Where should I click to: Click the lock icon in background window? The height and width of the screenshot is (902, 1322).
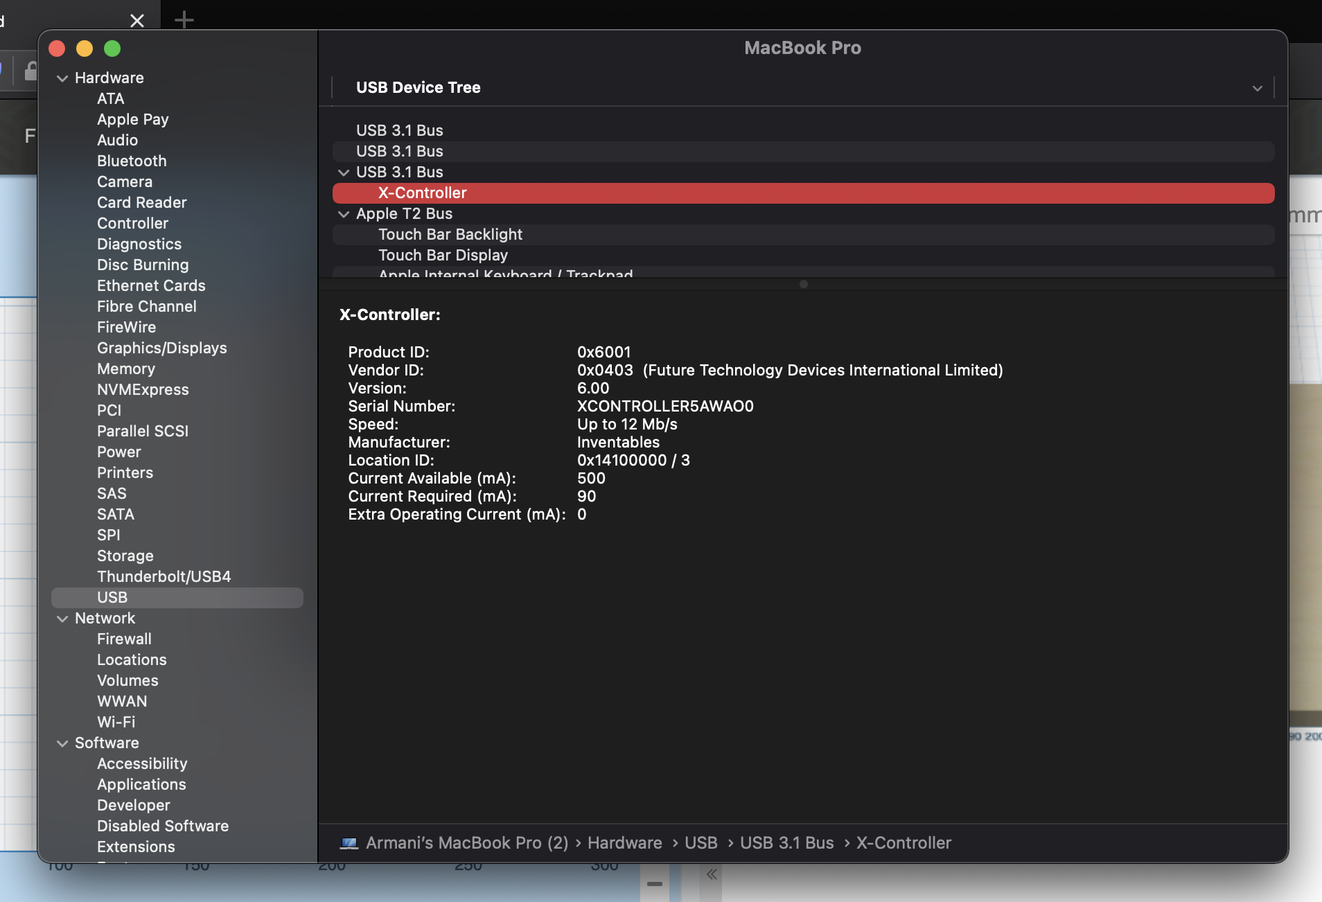pos(30,71)
